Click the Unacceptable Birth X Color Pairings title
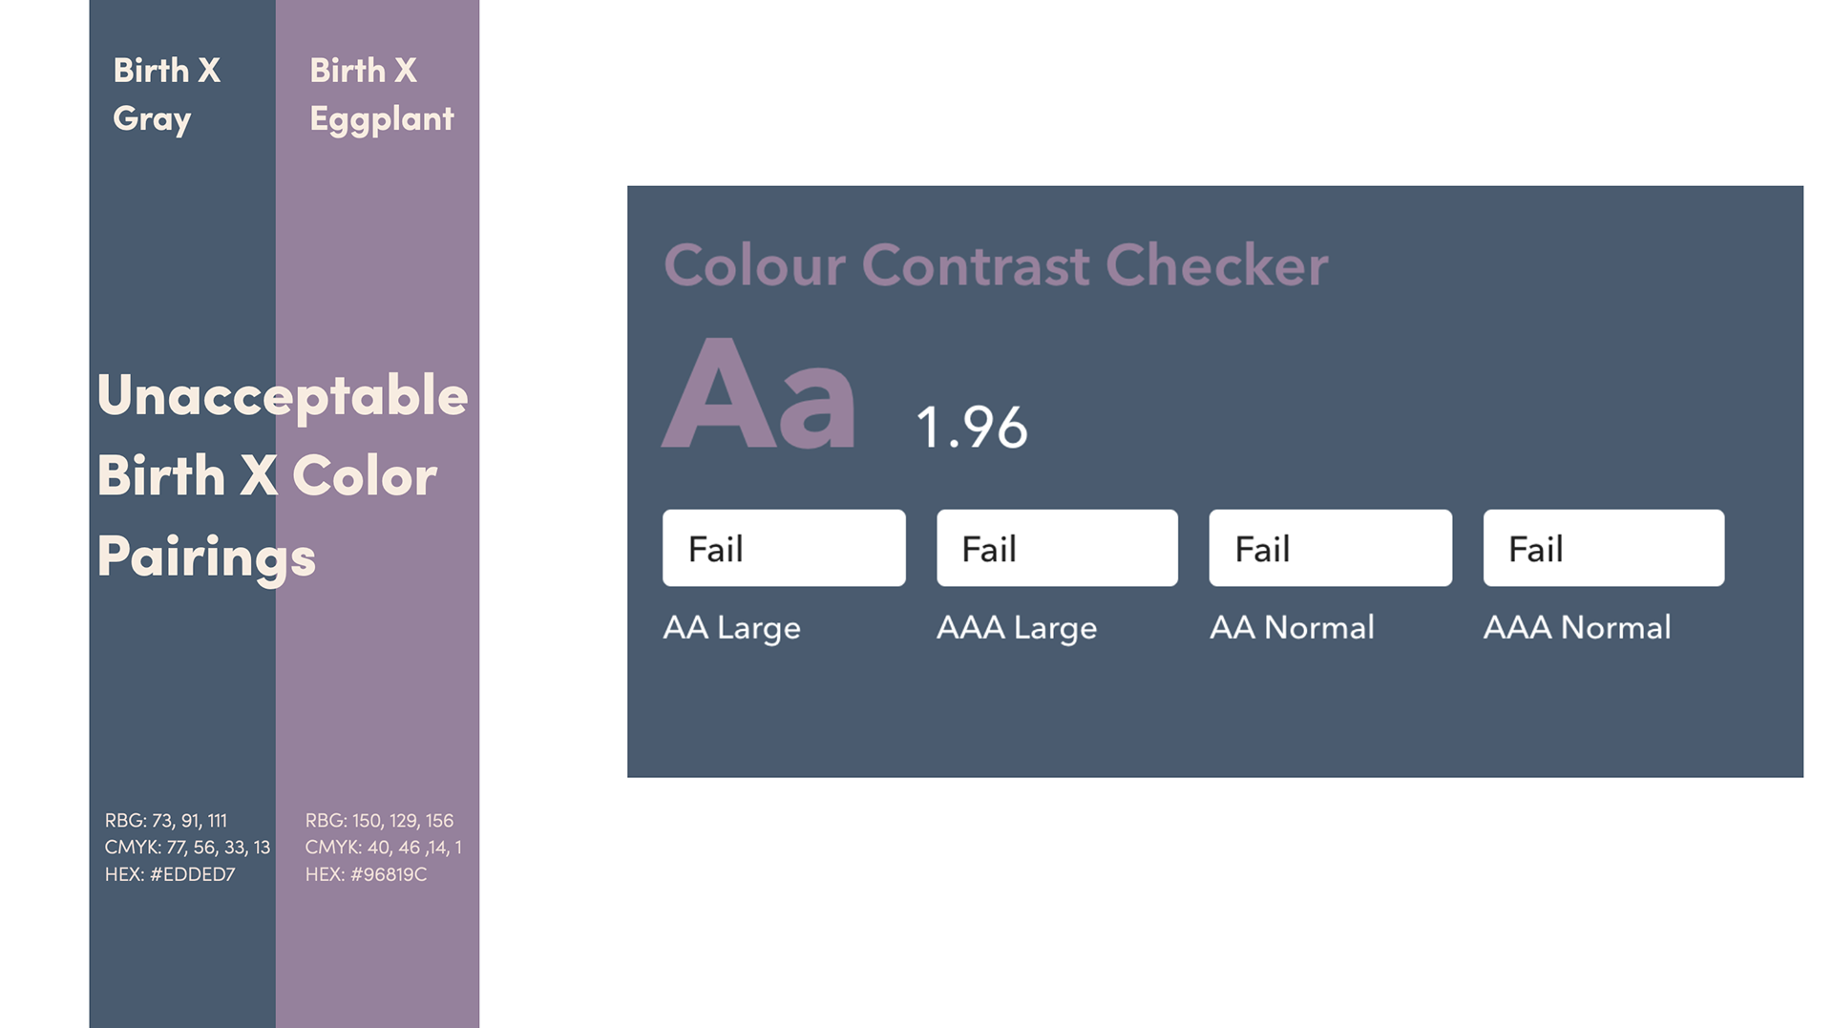 (x=282, y=476)
